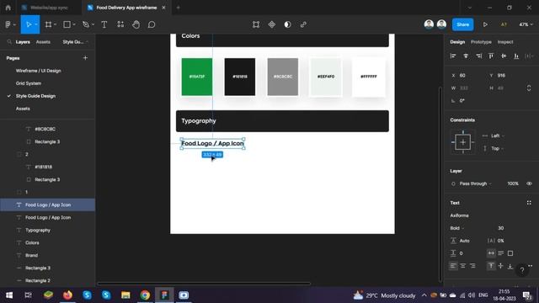Open the Style Gu... page dropdown
The image size is (539, 303).
click(x=75, y=42)
